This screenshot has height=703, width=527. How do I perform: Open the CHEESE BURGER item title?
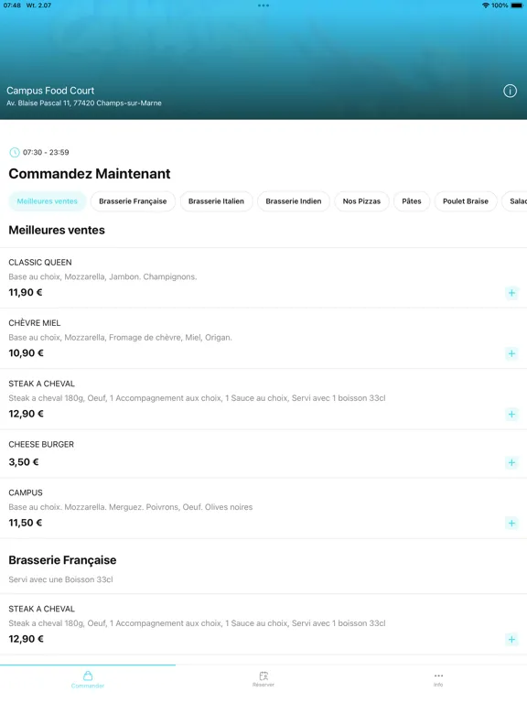click(41, 444)
